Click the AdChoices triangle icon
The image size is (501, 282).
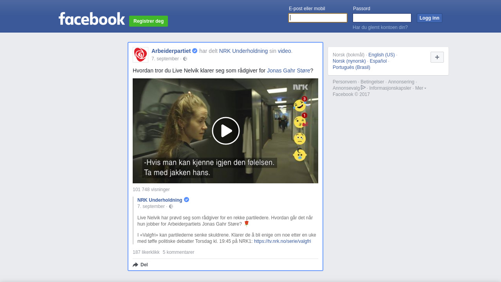pos(363,87)
